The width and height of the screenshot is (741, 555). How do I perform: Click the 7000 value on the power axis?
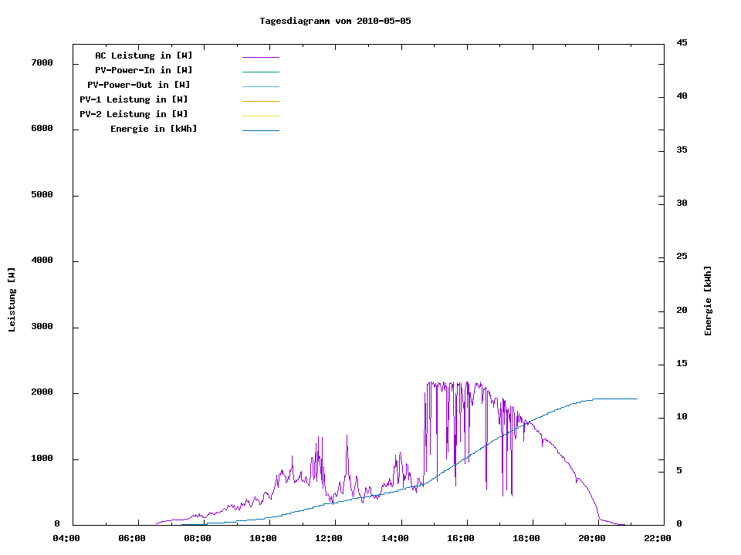pos(42,62)
